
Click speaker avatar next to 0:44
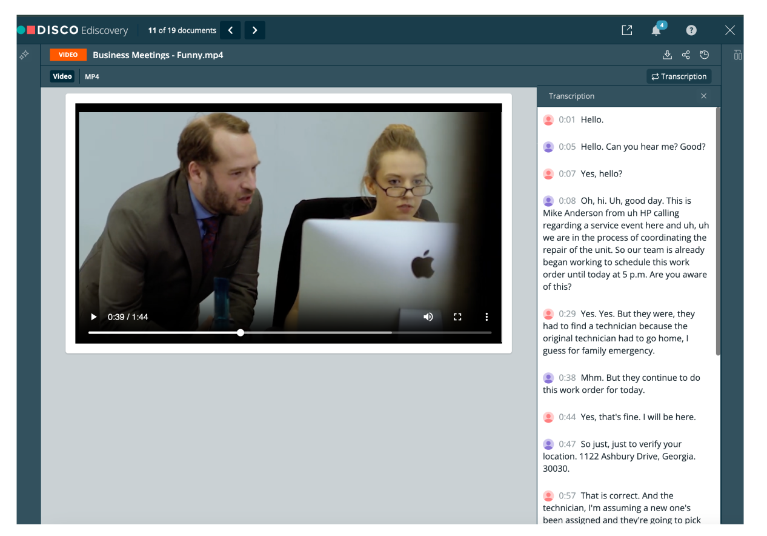point(548,418)
